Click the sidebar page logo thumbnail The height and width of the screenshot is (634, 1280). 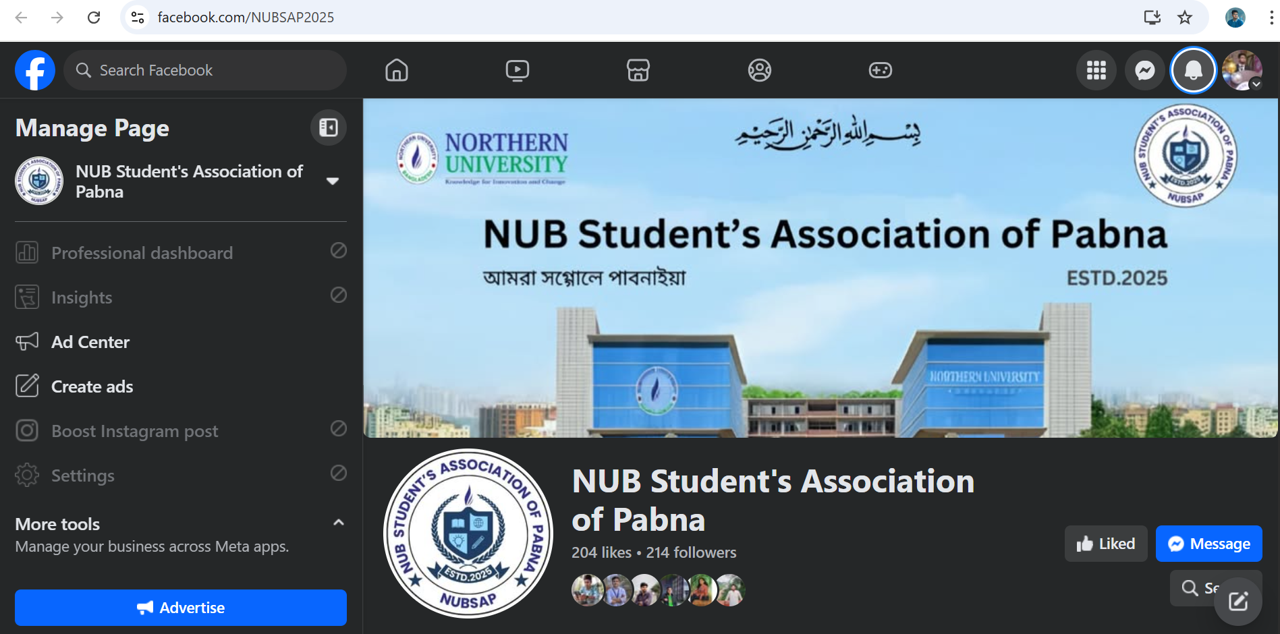[39, 181]
